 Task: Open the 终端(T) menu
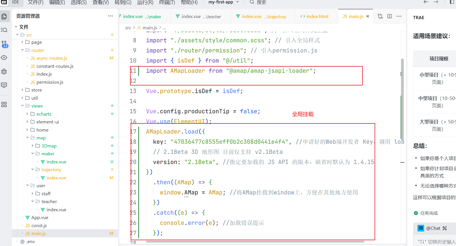click(x=167, y=2)
